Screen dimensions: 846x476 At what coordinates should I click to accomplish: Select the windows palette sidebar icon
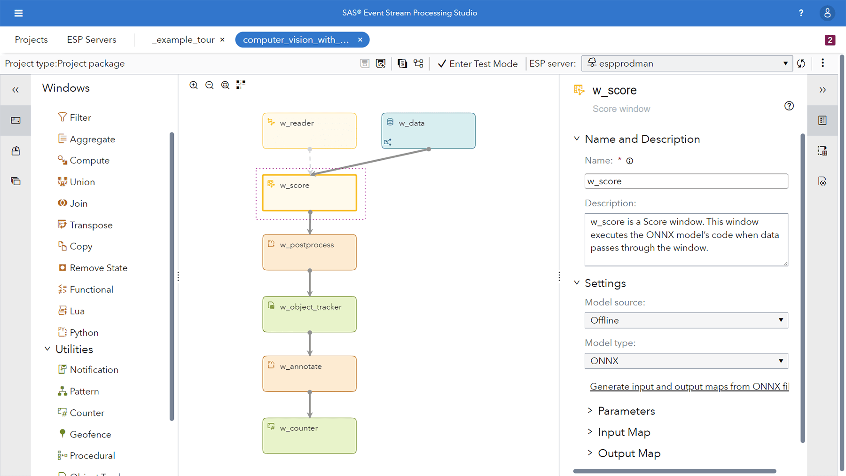pos(16,120)
